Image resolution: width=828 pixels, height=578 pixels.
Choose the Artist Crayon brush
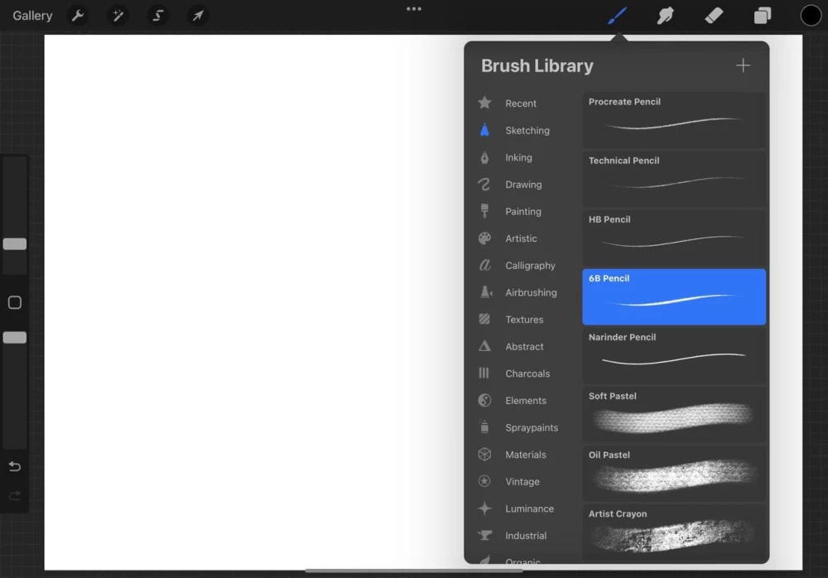674,532
